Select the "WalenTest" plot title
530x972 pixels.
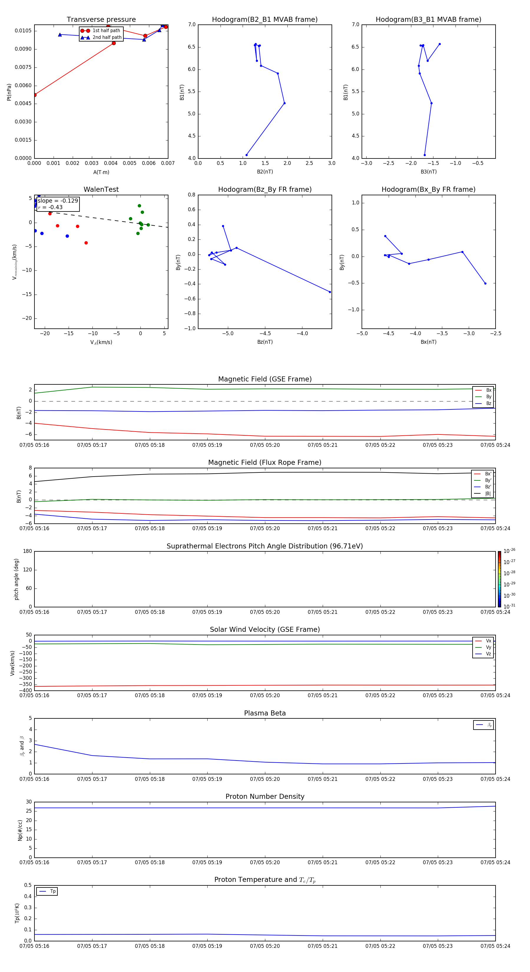click(101, 189)
